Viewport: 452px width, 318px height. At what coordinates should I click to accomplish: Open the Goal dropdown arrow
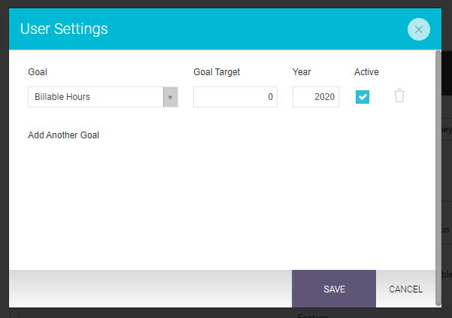coord(171,97)
